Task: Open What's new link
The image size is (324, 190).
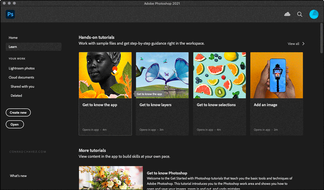Action: pos(18,176)
